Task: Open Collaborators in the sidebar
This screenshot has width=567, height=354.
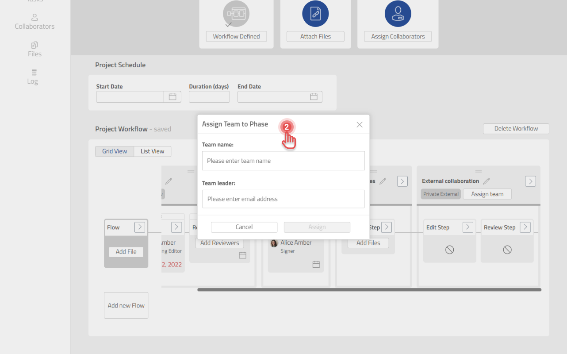Action: (34, 22)
